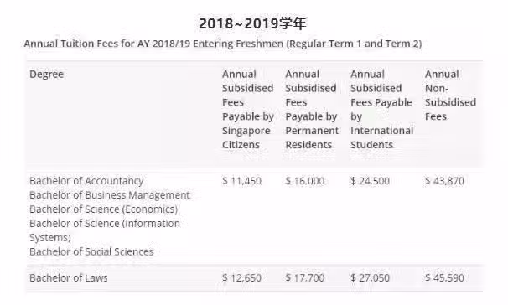This screenshot has width=508, height=305.
Task: Click the $ 27,050 Laws fee cell
Action: point(370,278)
